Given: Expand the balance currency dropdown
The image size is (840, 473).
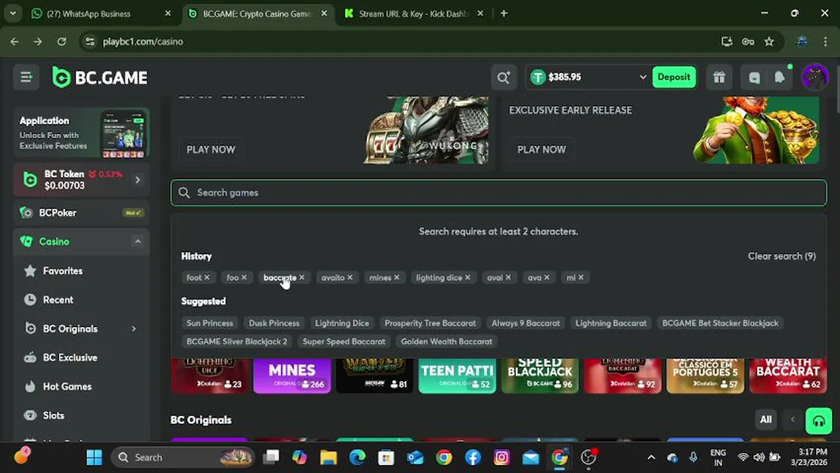Looking at the screenshot, I should (x=643, y=78).
